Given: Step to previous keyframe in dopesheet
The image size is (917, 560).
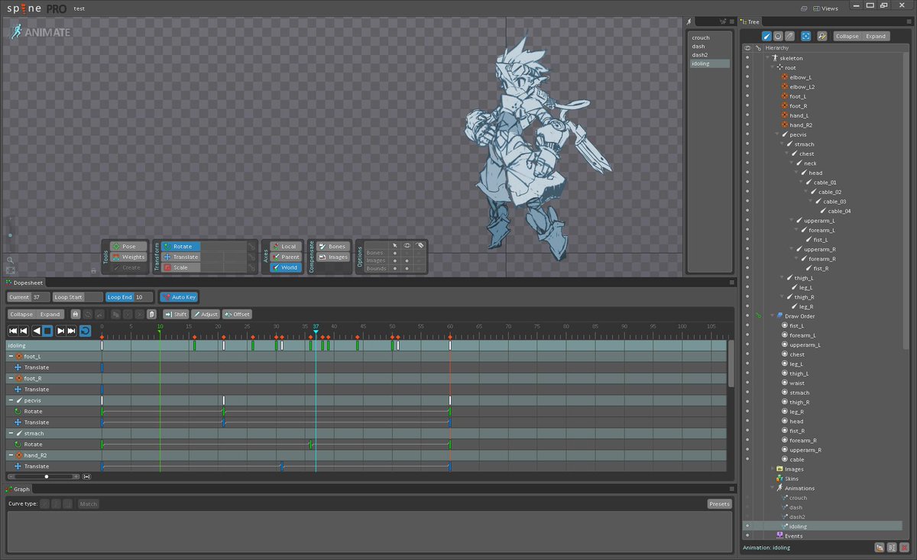Looking at the screenshot, I should (24, 331).
